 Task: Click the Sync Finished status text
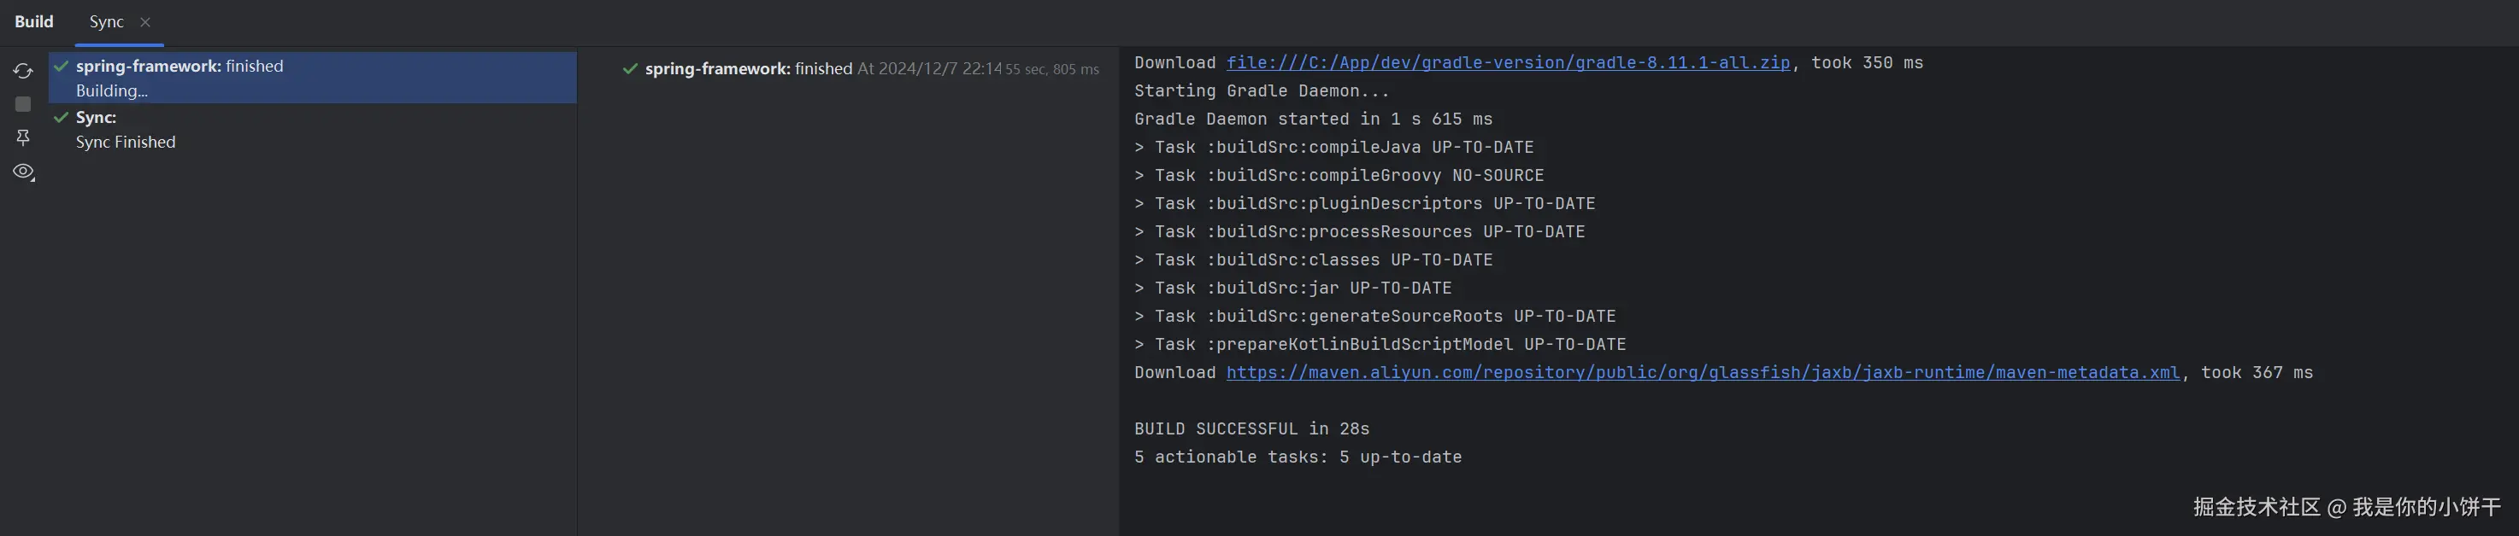[125, 142]
